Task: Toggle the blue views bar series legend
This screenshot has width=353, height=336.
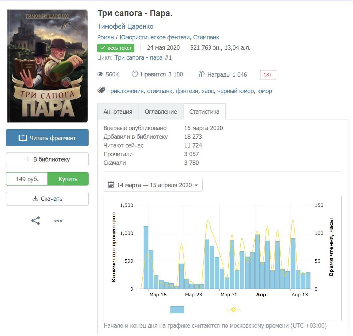Action: (177, 310)
